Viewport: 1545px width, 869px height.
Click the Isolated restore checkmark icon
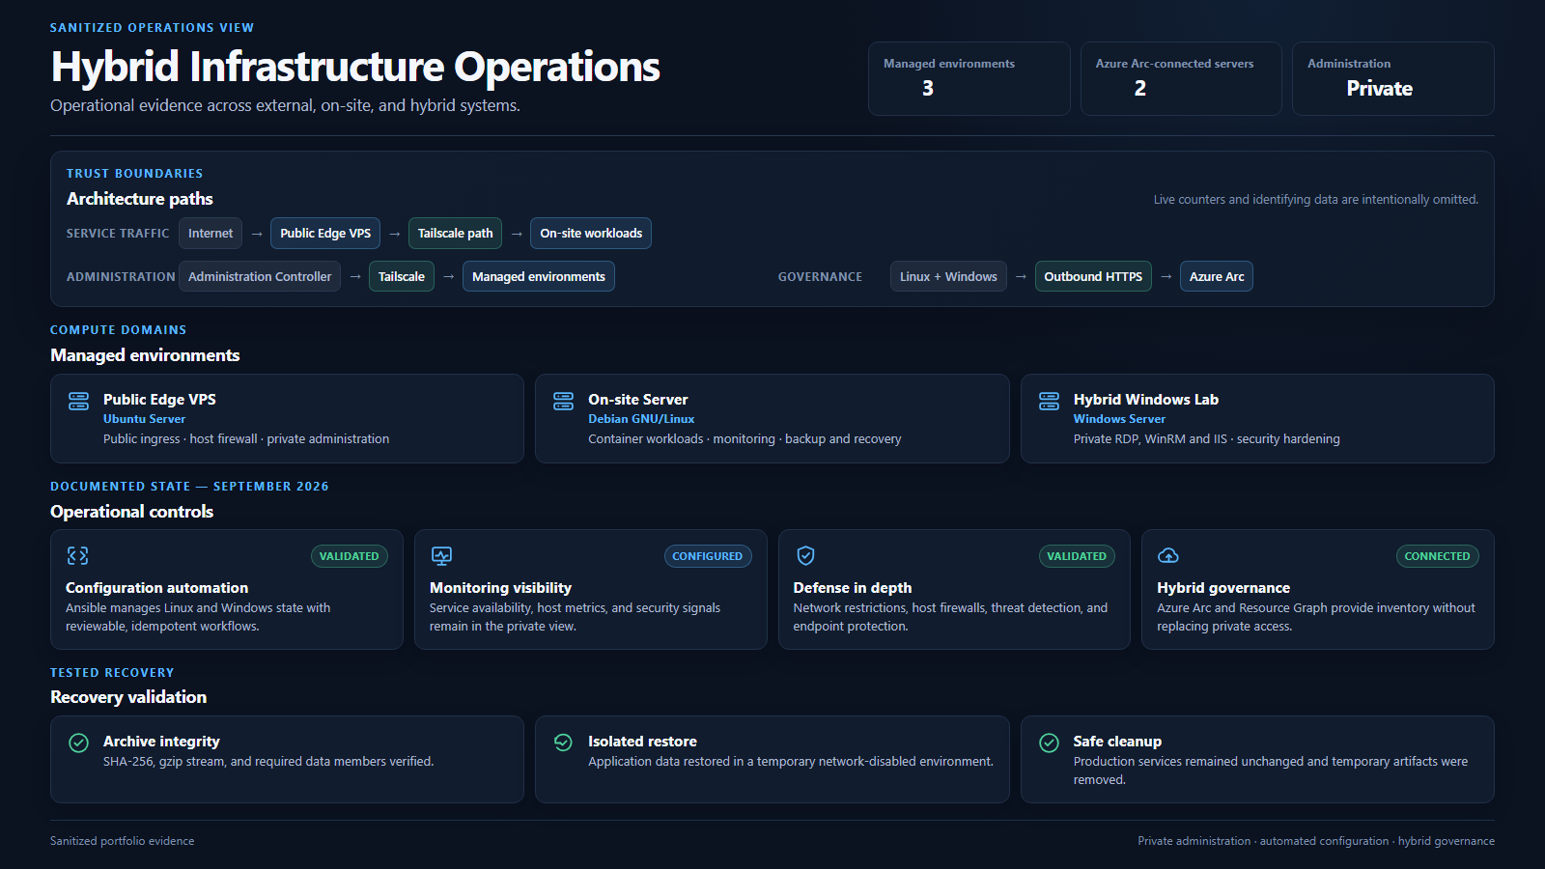pos(564,743)
